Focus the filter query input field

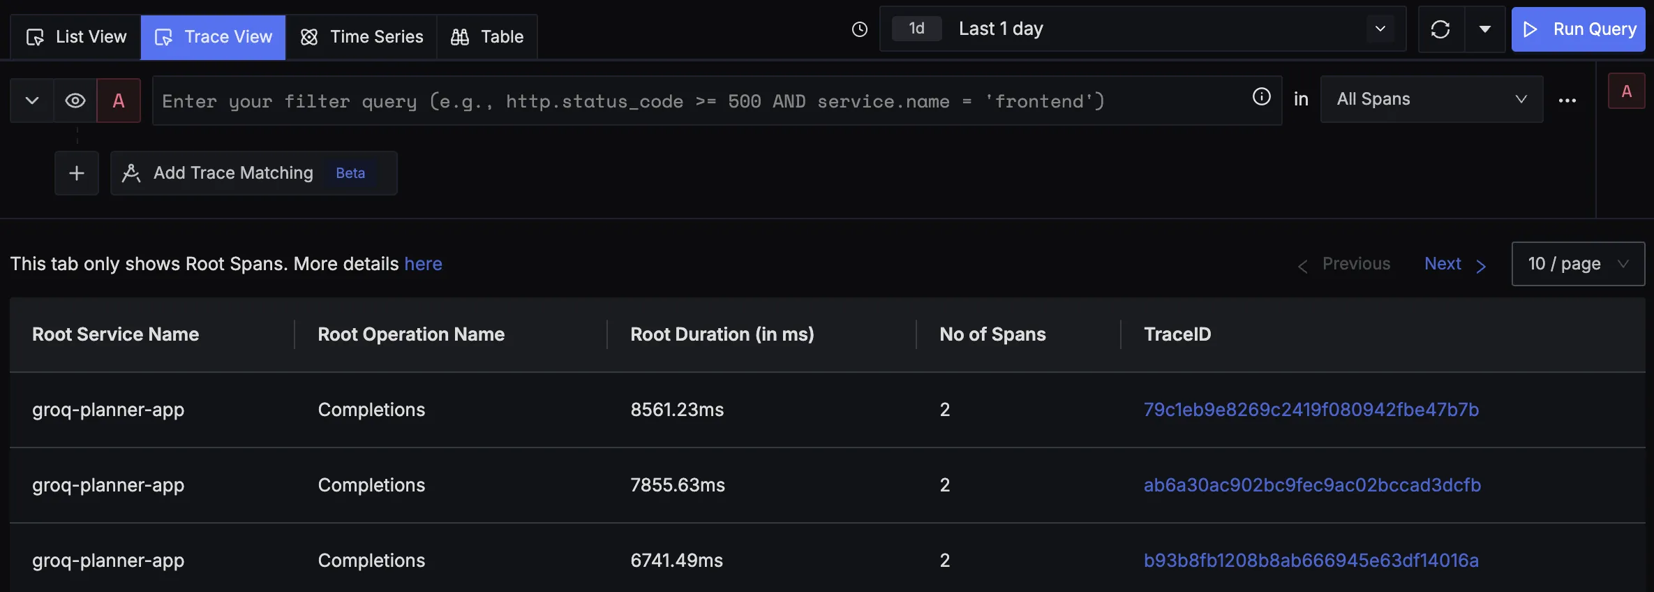tap(698, 101)
